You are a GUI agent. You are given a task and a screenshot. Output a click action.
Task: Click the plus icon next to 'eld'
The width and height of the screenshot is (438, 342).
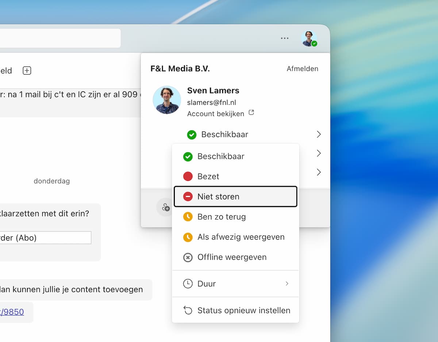tap(27, 71)
